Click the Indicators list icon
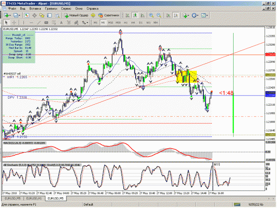This screenshot has height=208, width=277. [185, 15]
